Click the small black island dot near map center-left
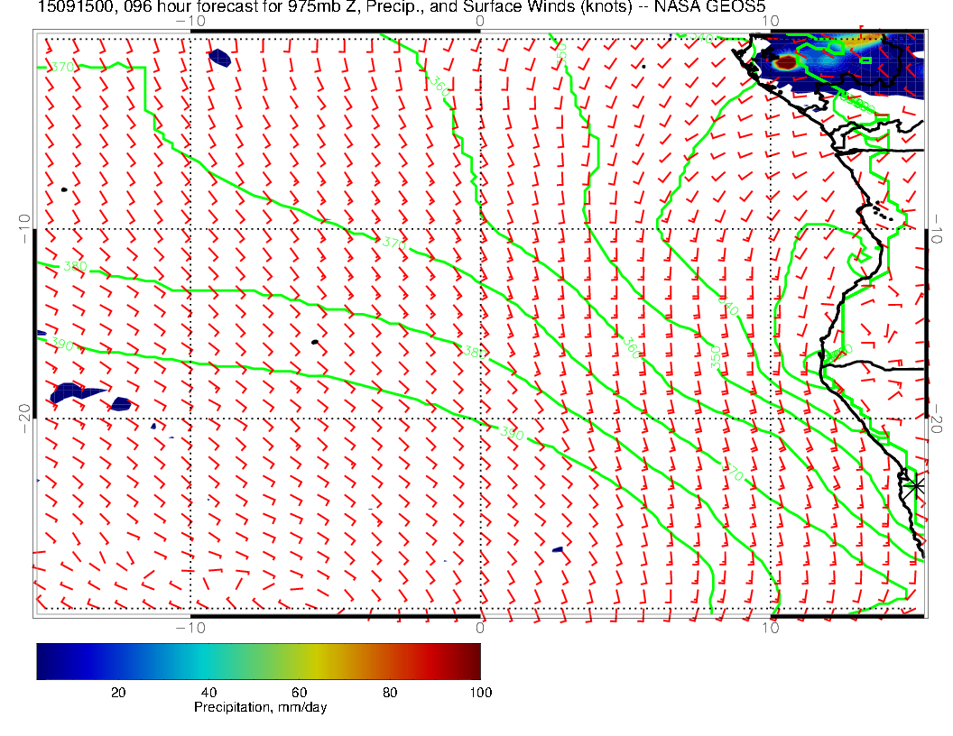The height and width of the screenshot is (736, 953). (x=314, y=342)
